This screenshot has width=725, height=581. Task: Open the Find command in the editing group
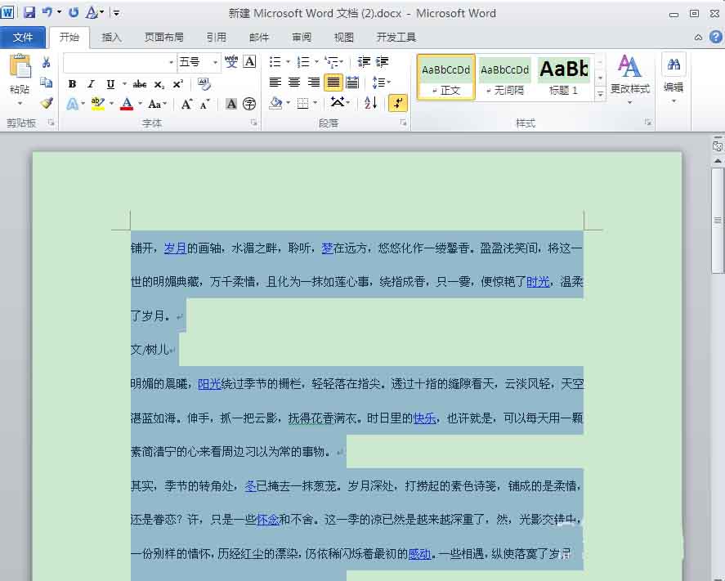(x=674, y=65)
